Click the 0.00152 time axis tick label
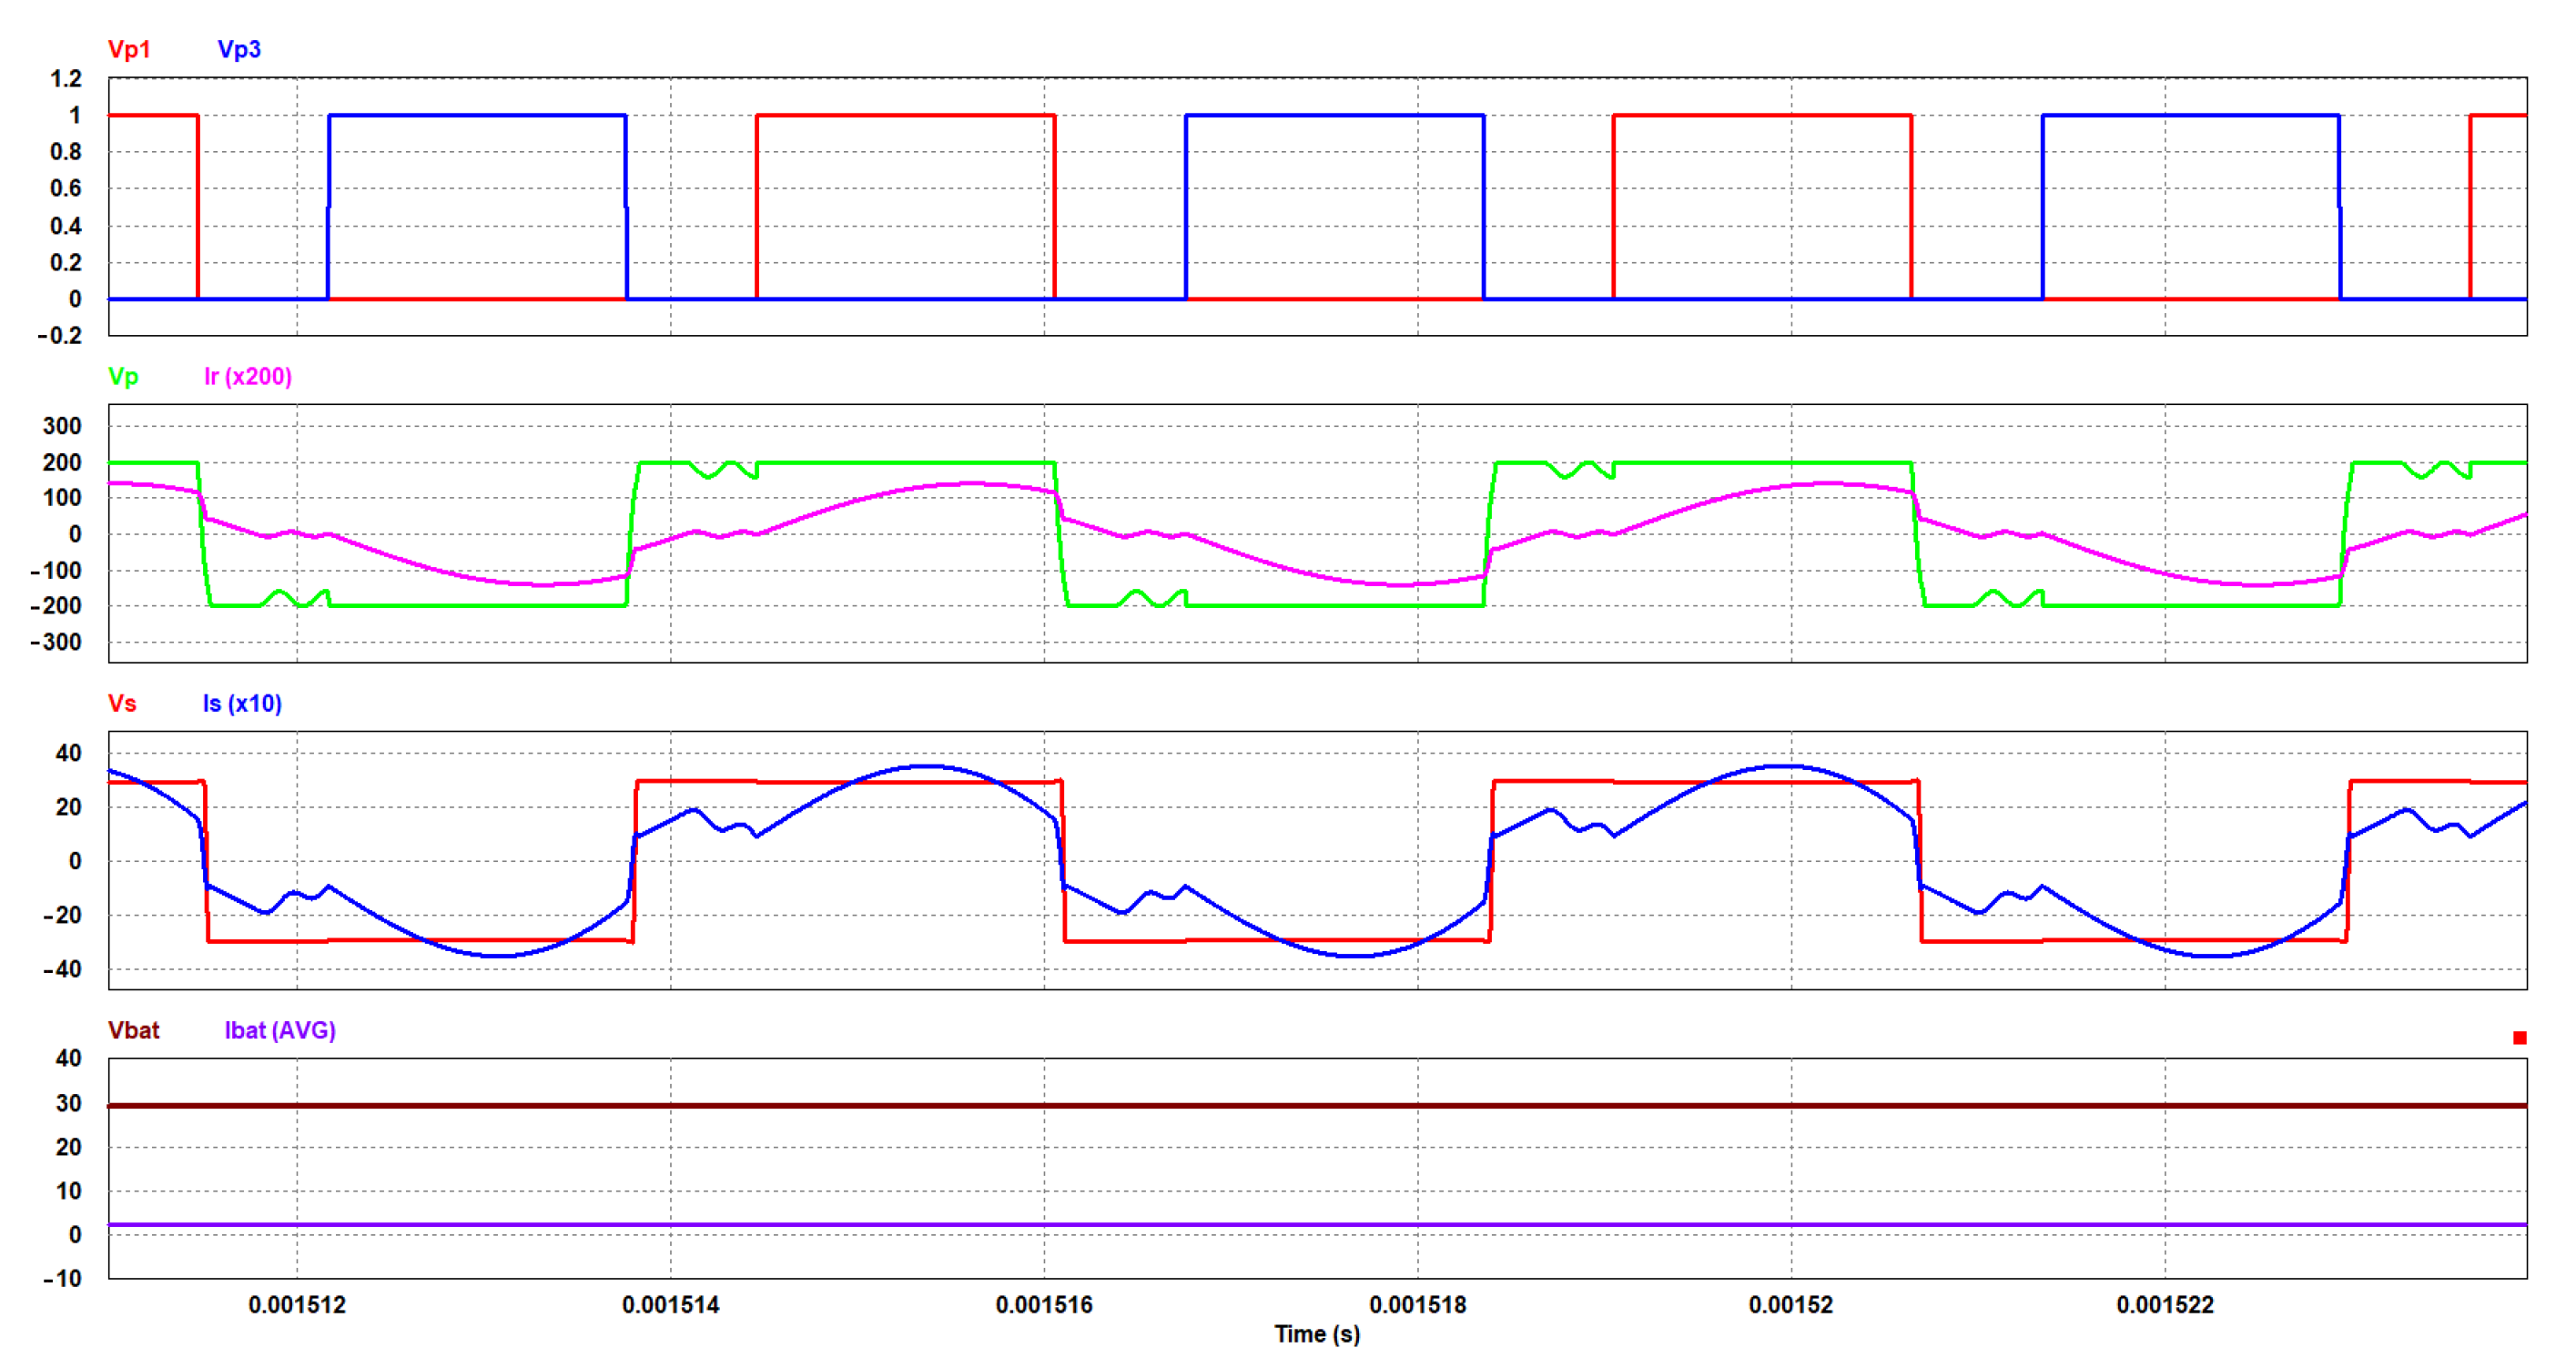This screenshot has width=2576, height=1368. (1790, 1305)
